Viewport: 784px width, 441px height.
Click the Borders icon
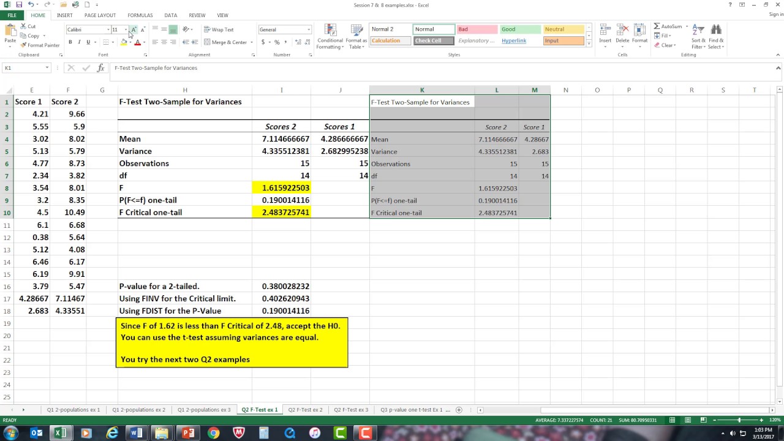(106, 42)
